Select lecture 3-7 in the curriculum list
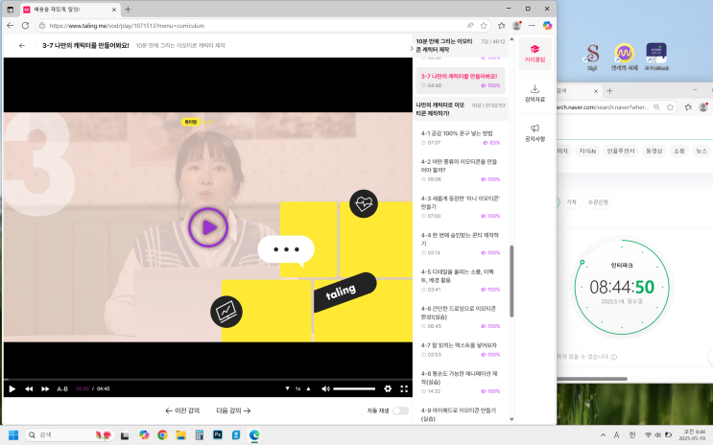Screen dimensions: 713x445 [x=461, y=81]
